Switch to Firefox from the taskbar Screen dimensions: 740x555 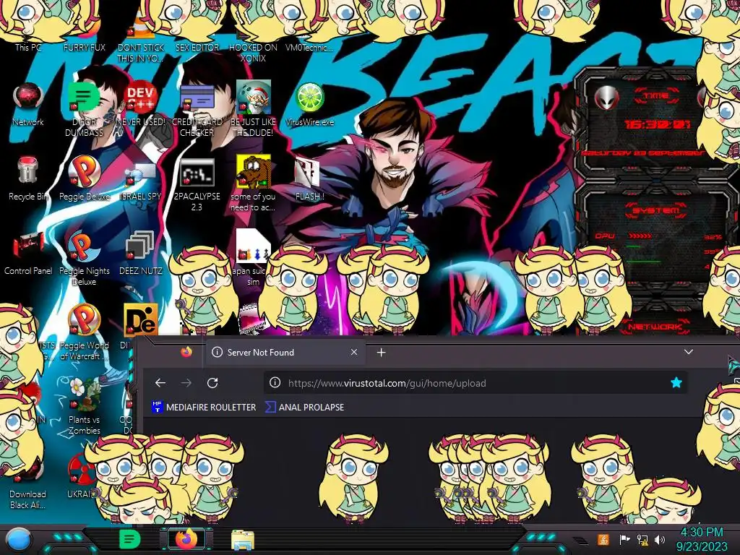click(186, 539)
